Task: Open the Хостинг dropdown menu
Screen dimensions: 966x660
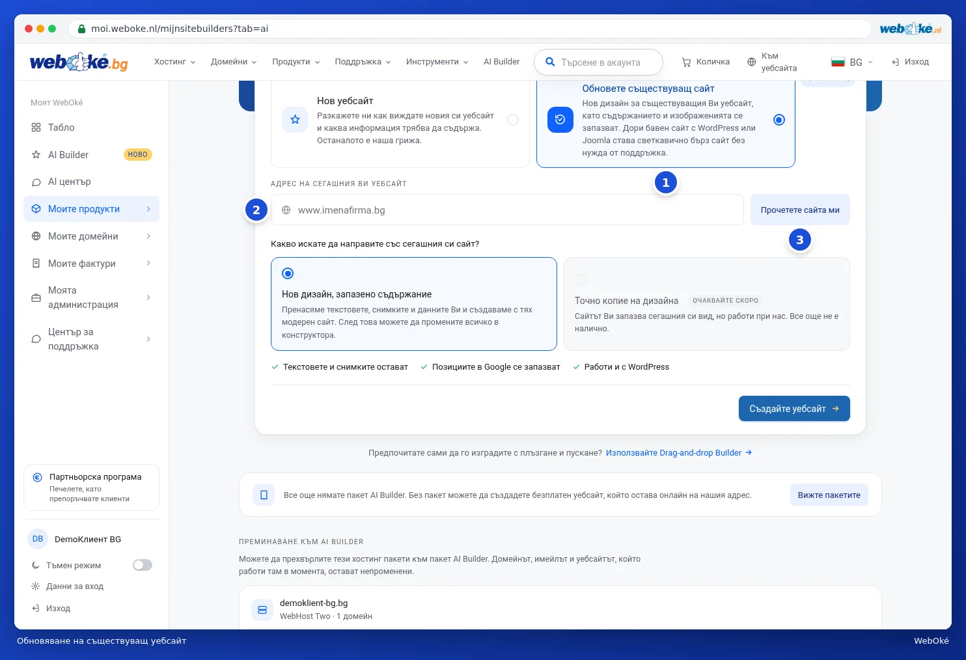Action: (174, 62)
